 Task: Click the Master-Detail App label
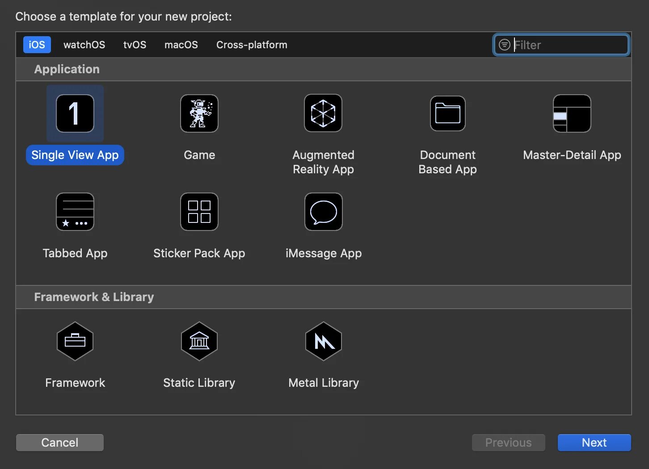click(x=572, y=155)
